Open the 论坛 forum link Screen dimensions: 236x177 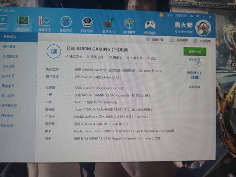[170, 15]
